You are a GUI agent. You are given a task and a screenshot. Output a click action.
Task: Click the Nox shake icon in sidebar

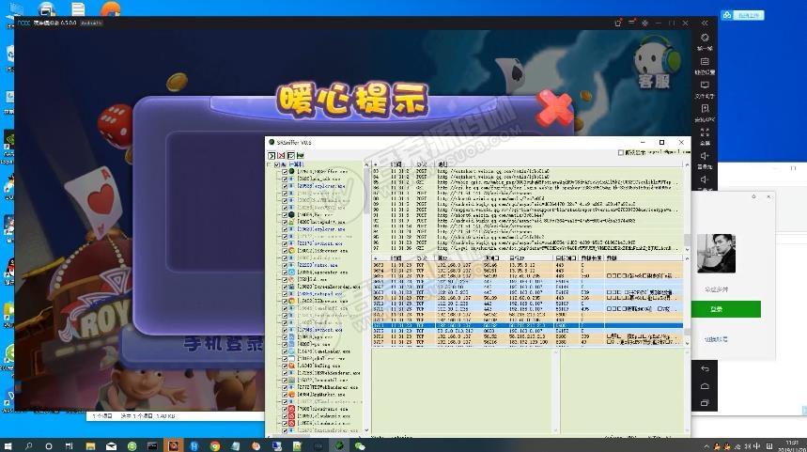point(705,38)
